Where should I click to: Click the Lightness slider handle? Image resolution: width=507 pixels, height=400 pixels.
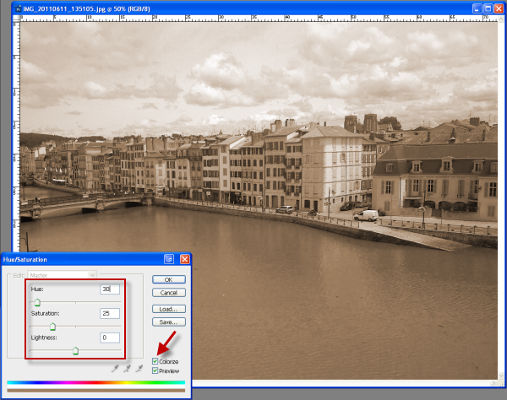click(x=75, y=349)
